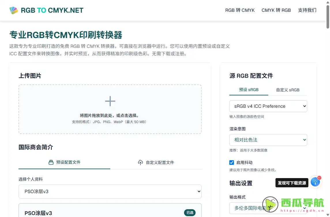Click the 选择个人资料 label
The height and width of the screenshot is (217, 330).
pos(31,179)
